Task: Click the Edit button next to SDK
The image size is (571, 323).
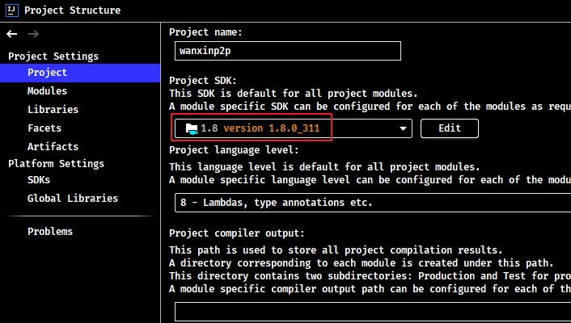Action: [x=450, y=128]
